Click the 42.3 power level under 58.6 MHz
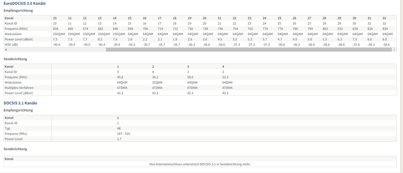 (x=190, y=93)
